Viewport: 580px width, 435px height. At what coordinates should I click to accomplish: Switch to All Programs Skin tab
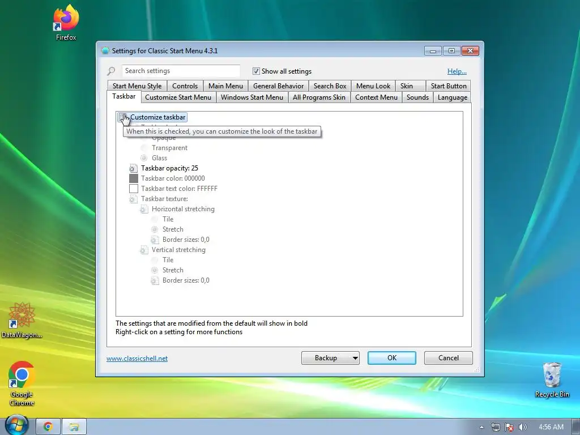(319, 97)
